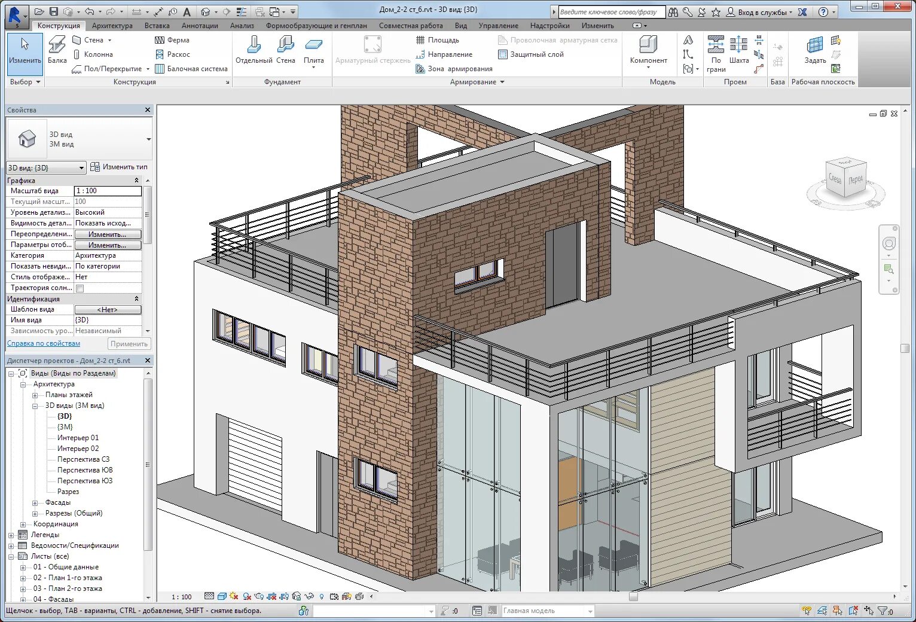This screenshot has width=916, height=622.
Task: Click the Изменить тип edit type icon
Action: coord(95,167)
